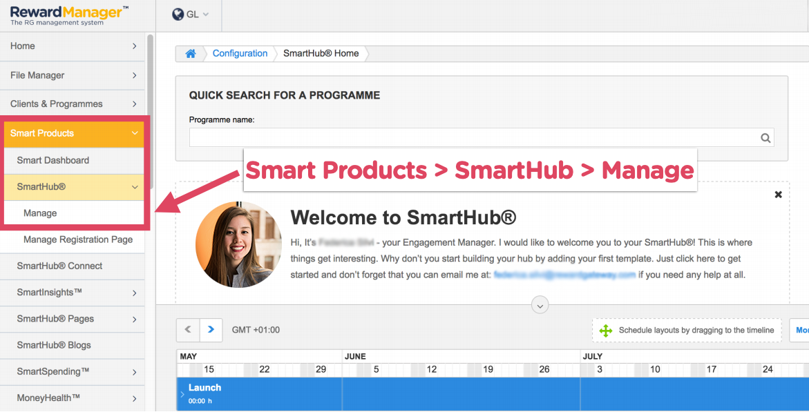The width and height of the screenshot is (809, 412).
Task: Click the Welcome to SmartHub® heading
Action: coord(403,217)
